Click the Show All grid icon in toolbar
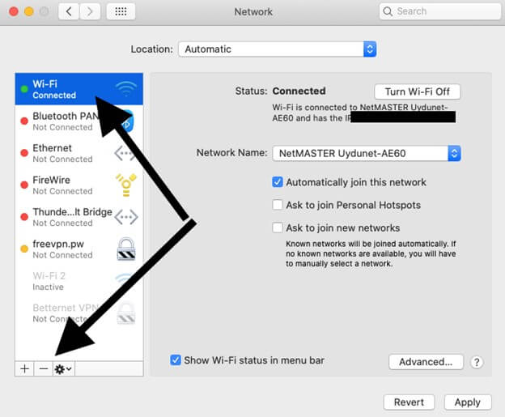The height and width of the screenshot is (417, 505). [x=120, y=12]
